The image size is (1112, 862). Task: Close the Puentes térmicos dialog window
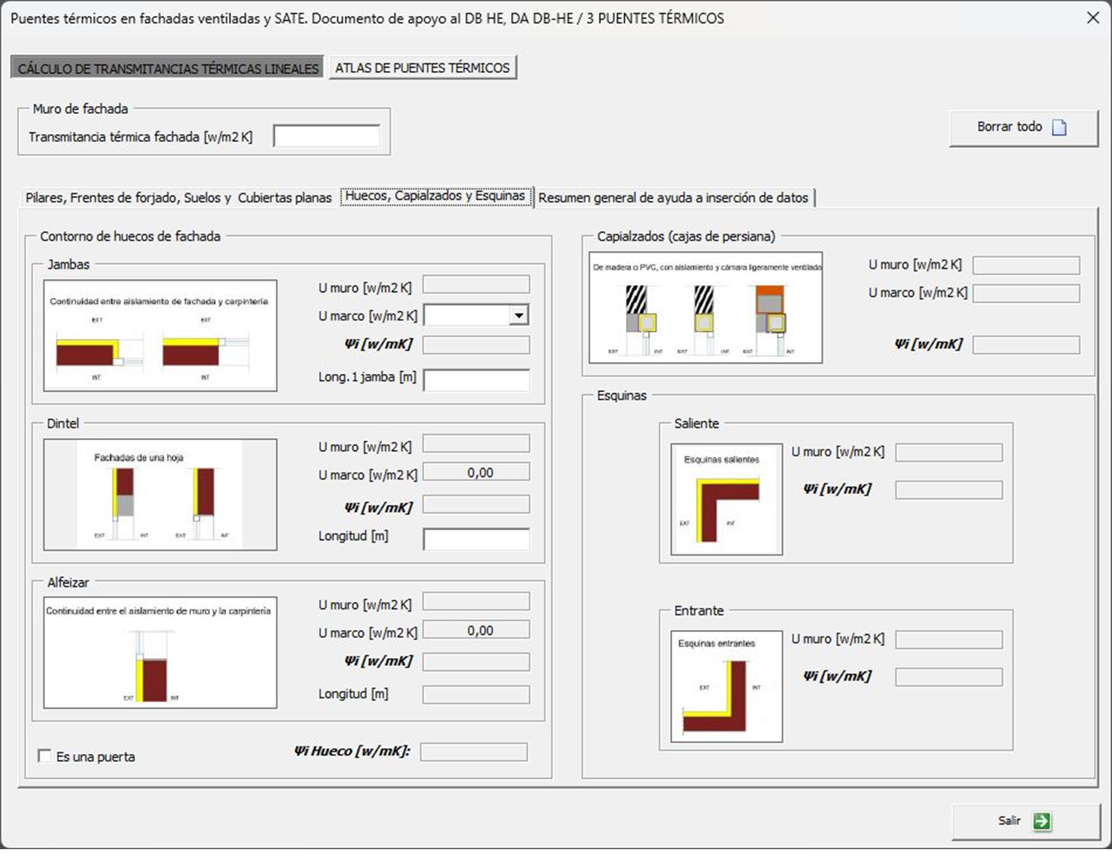pyautogui.click(x=1092, y=18)
